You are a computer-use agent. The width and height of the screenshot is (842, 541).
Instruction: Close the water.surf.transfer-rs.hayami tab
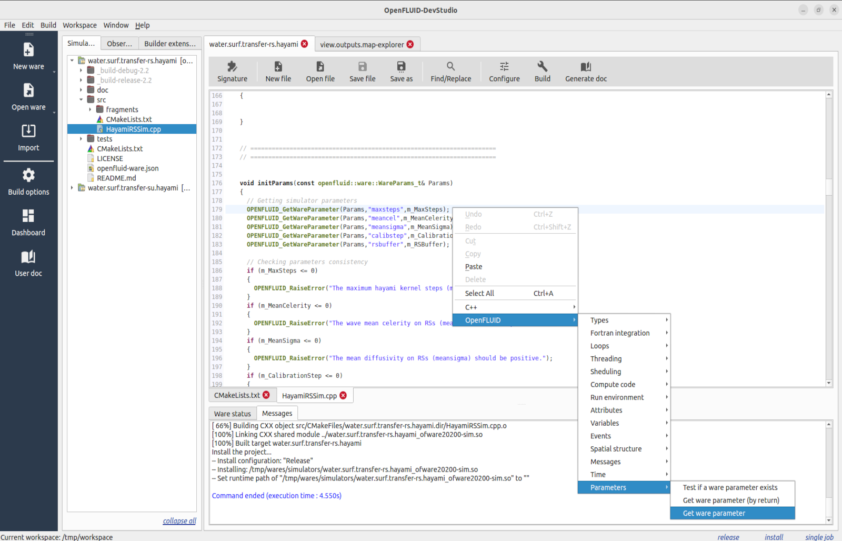tap(304, 44)
